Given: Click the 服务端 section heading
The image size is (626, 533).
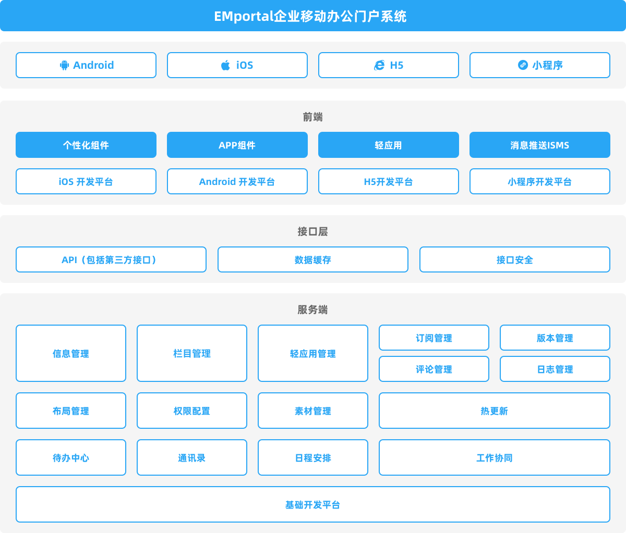Looking at the screenshot, I should tap(313, 309).
